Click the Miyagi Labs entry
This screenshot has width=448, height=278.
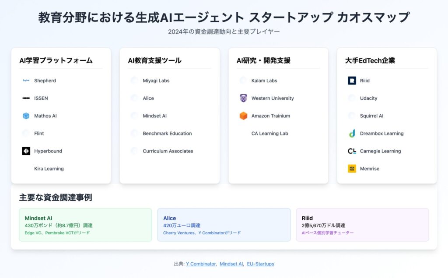(x=156, y=80)
